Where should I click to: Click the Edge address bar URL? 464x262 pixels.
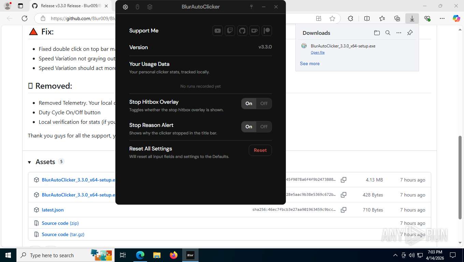pyautogui.click(x=83, y=18)
